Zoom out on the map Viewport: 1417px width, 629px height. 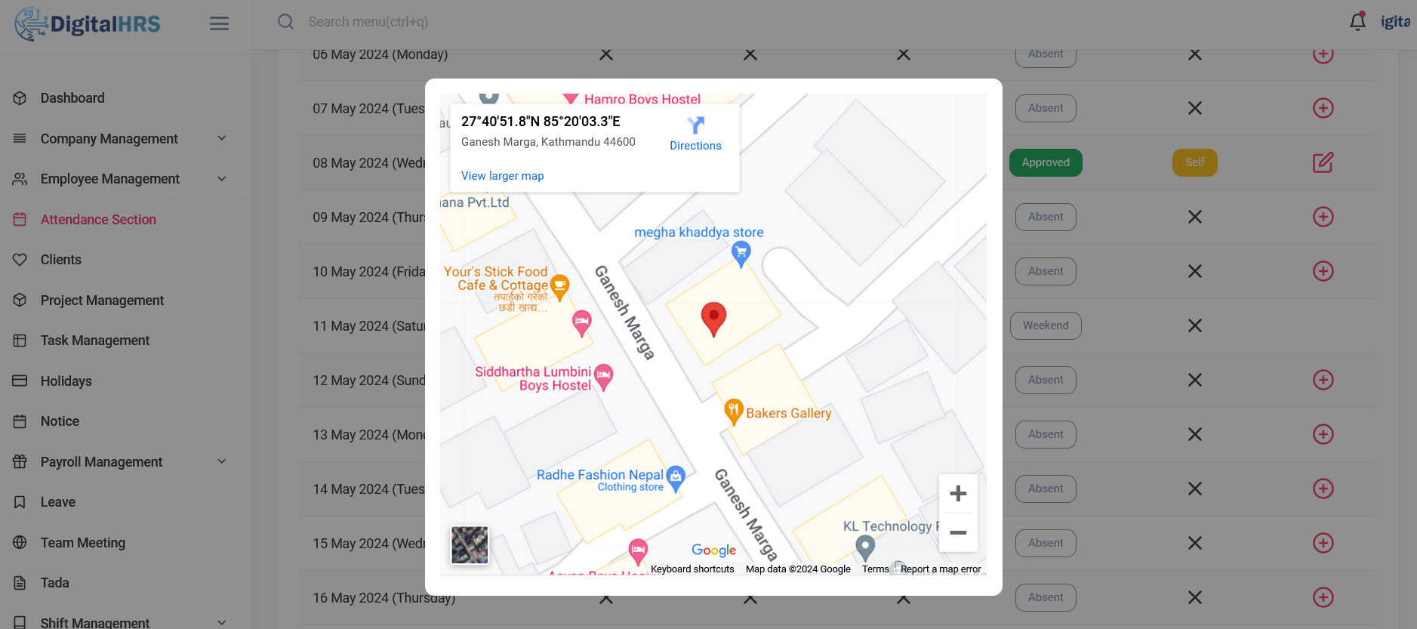point(958,532)
